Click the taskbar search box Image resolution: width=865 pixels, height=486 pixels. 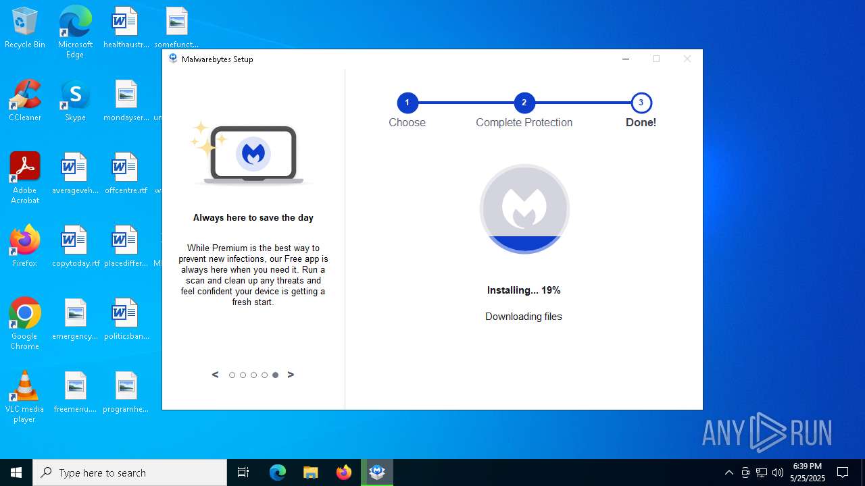(x=130, y=473)
